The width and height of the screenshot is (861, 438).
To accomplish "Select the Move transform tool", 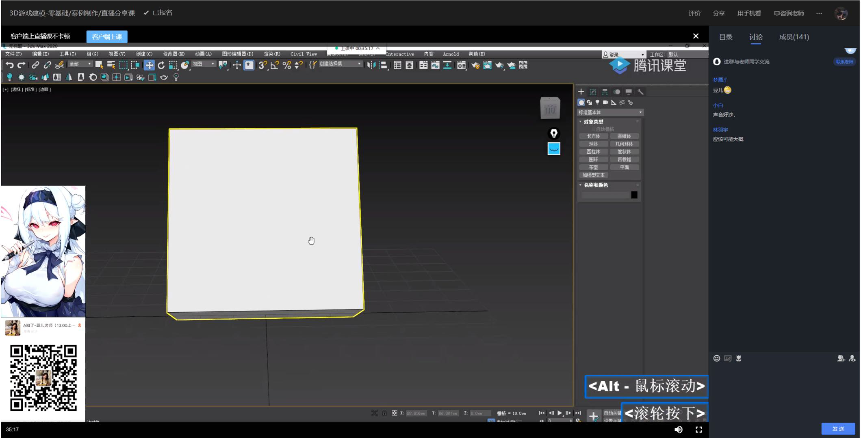I will tap(149, 65).
